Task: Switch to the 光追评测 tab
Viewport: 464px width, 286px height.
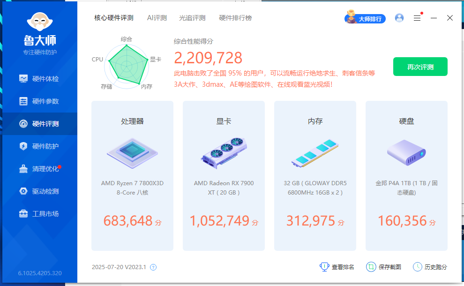Action: point(192,18)
